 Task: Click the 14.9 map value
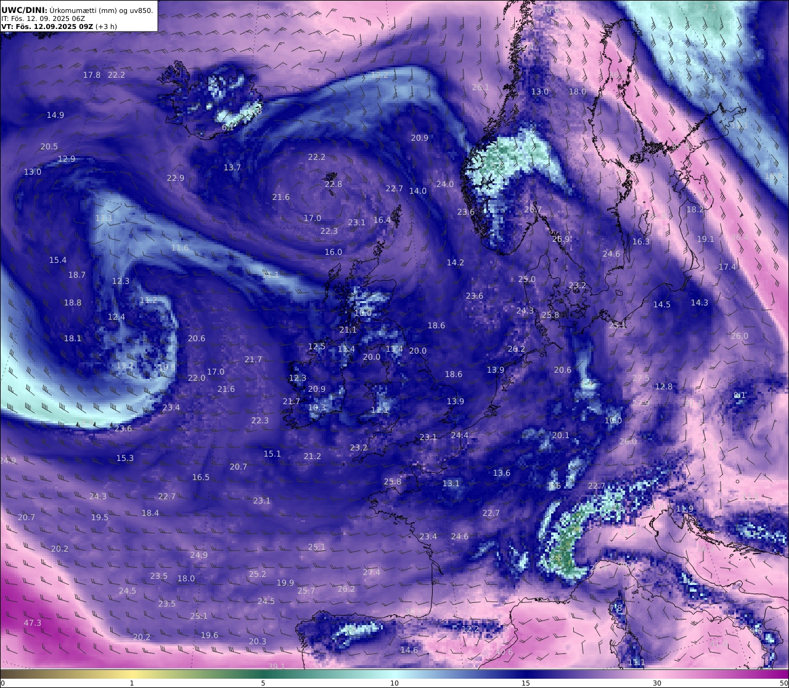tap(55, 115)
